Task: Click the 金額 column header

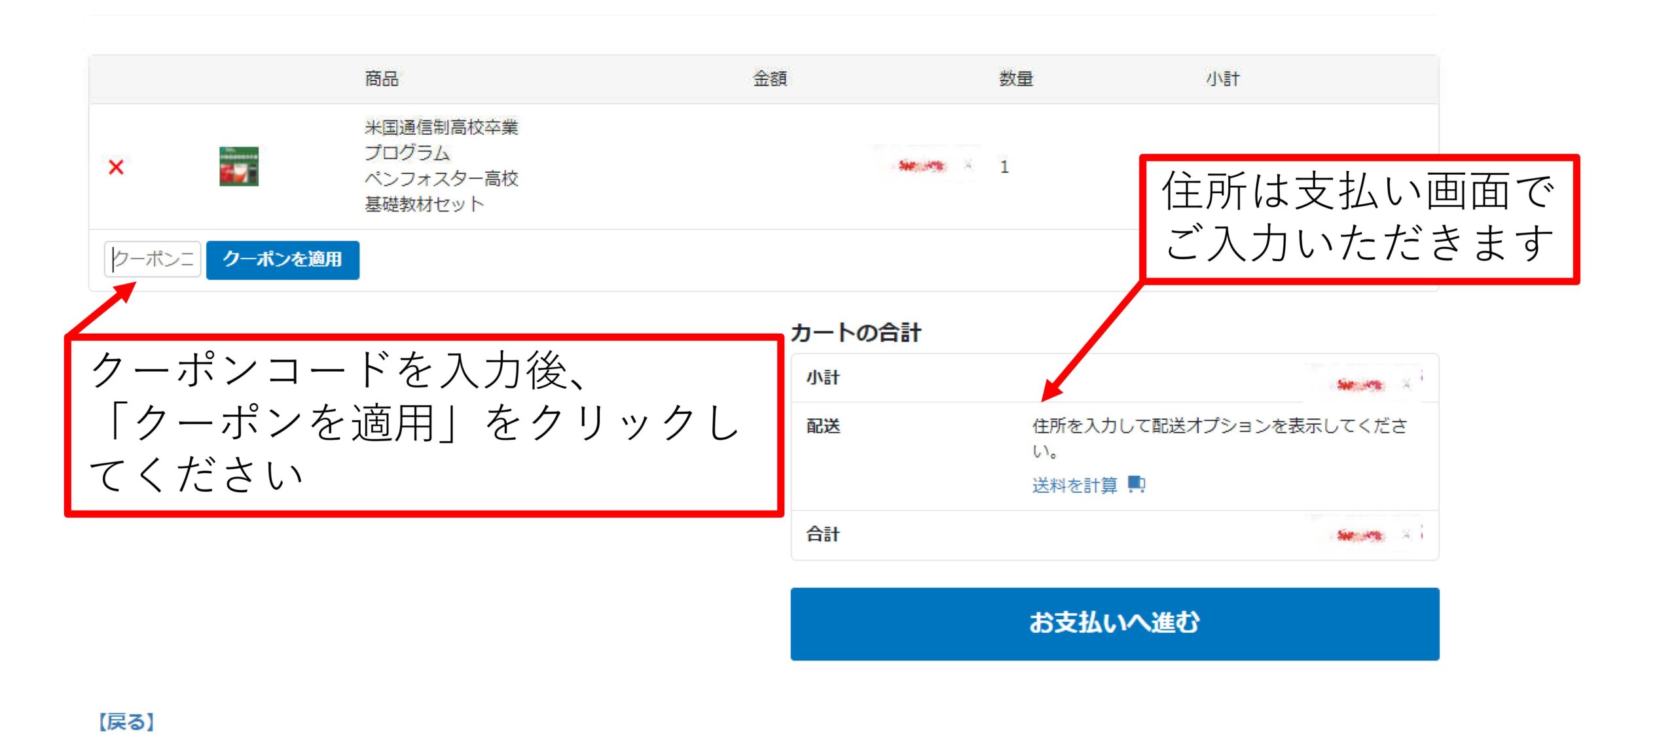Action: [769, 79]
